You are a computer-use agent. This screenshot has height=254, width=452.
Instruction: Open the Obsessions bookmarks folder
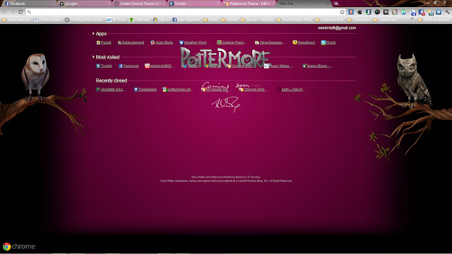pos(359,20)
